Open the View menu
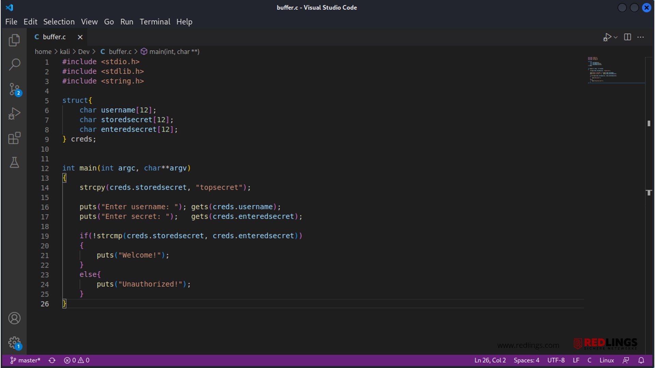 point(89,22)
